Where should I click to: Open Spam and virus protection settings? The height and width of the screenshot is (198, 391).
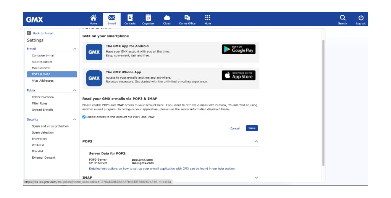50,126
